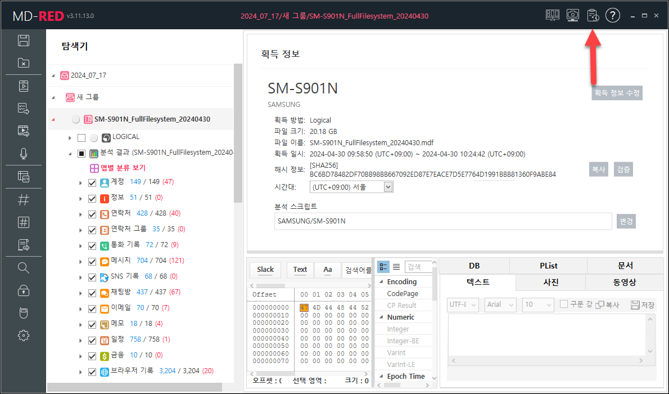Uncheck the 메시지 checkbox
The width and height of the screenshot is (669, 394).
coord(92,262)
